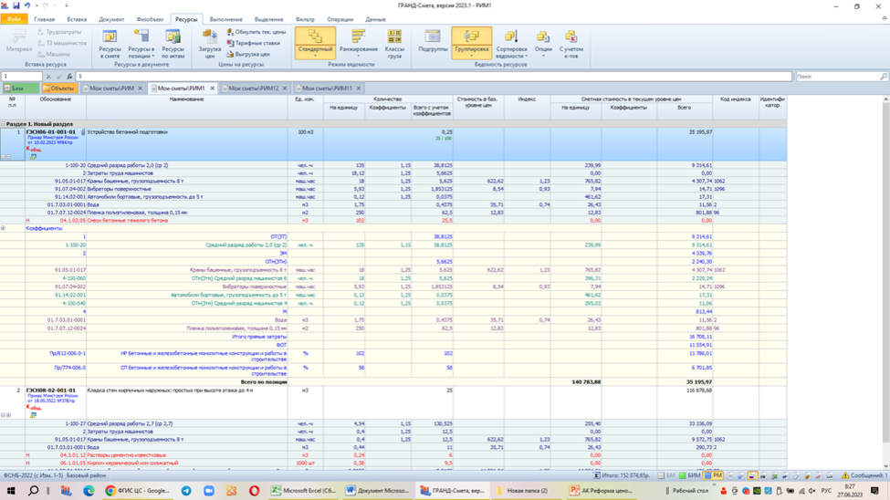Click Обнулить тек. цены
This screenshot has width=890, height=500.
click(256, 32)
